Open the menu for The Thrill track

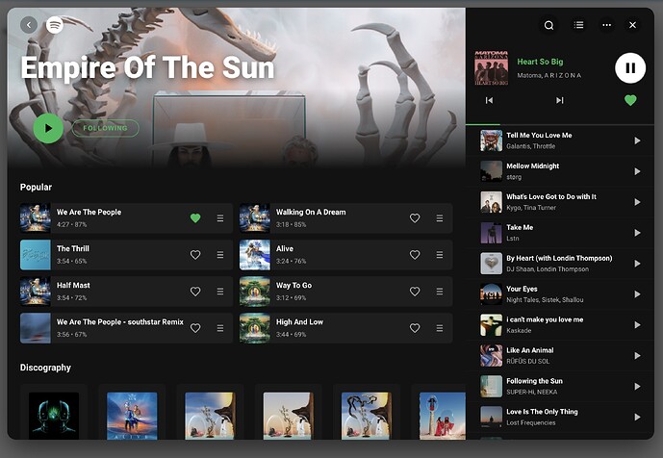coord(220,255)
